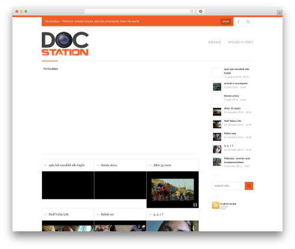Open sidebar link Half Value Life
This screenshot has height=249, width=295.
tap(232, 121)
